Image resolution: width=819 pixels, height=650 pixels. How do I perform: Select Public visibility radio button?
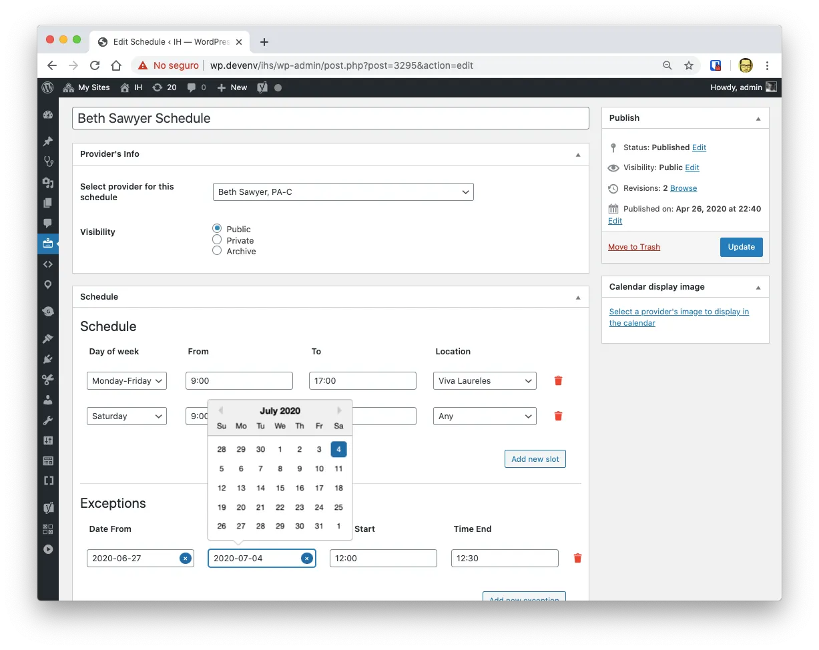(x=217, y=229)
